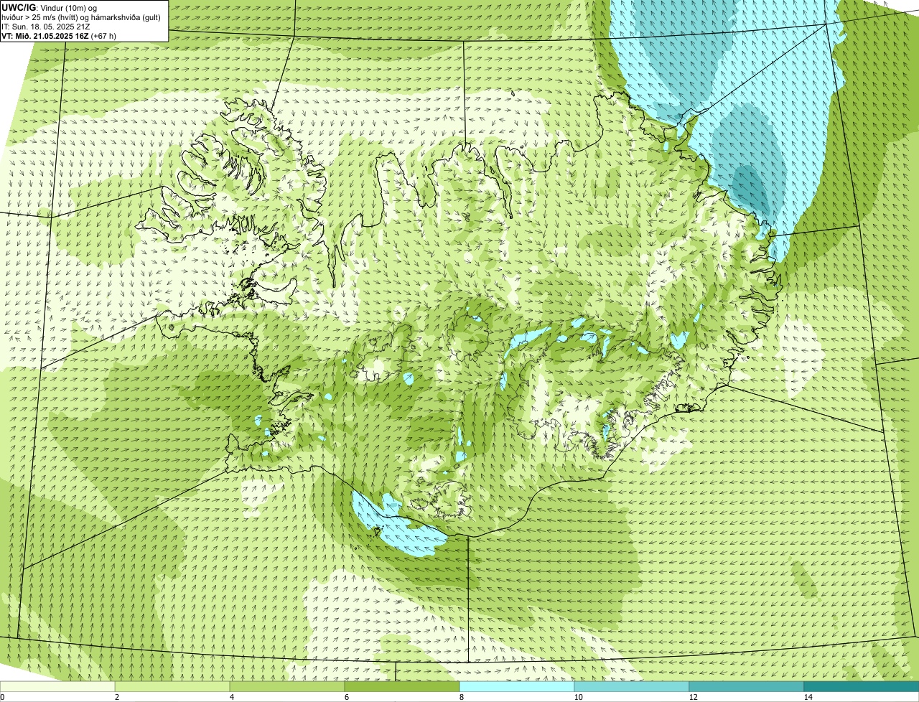Click the legend tick label '10'
The height and width of the screenshot is (702, 919).
[578, 697]
